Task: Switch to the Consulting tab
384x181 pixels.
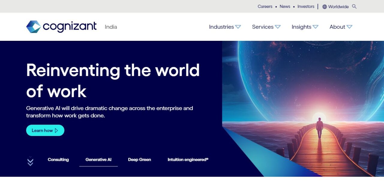Action: click(58, 160)
